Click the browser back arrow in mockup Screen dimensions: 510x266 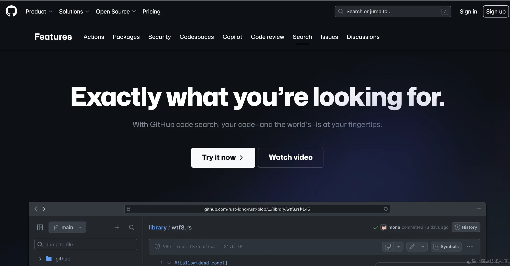(x=36, y=209)
